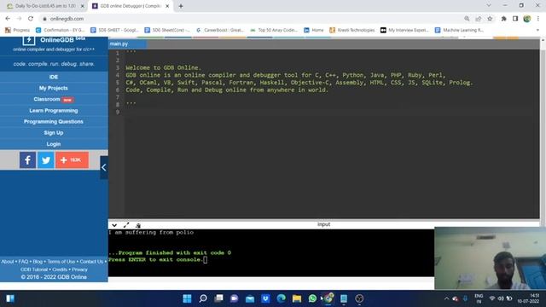Image resolution: width=546 pixels, height=307 pixels.
Task: Click the browser forward arrow
Action: (19, 19)
